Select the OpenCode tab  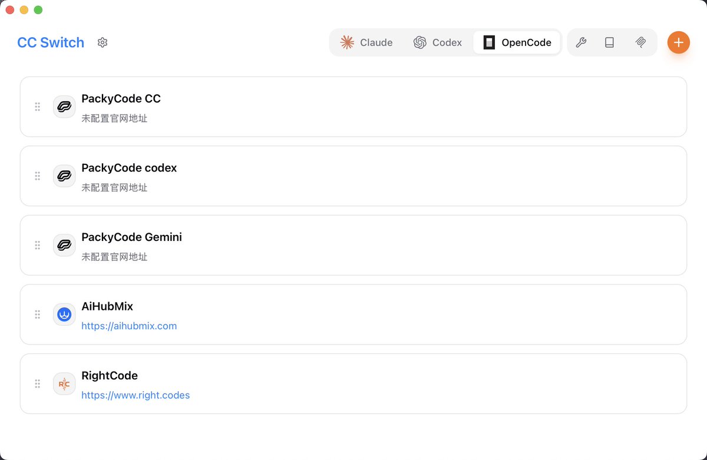(517, 42)
